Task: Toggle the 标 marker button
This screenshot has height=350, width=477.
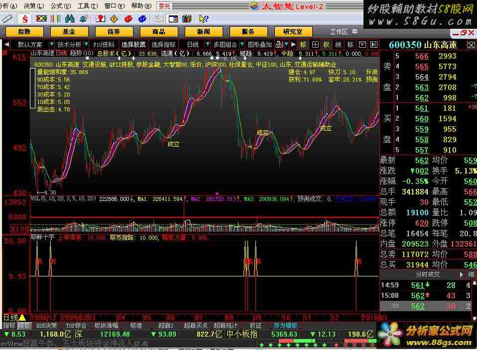Action: pyautogui.click(x=303, y=45)
